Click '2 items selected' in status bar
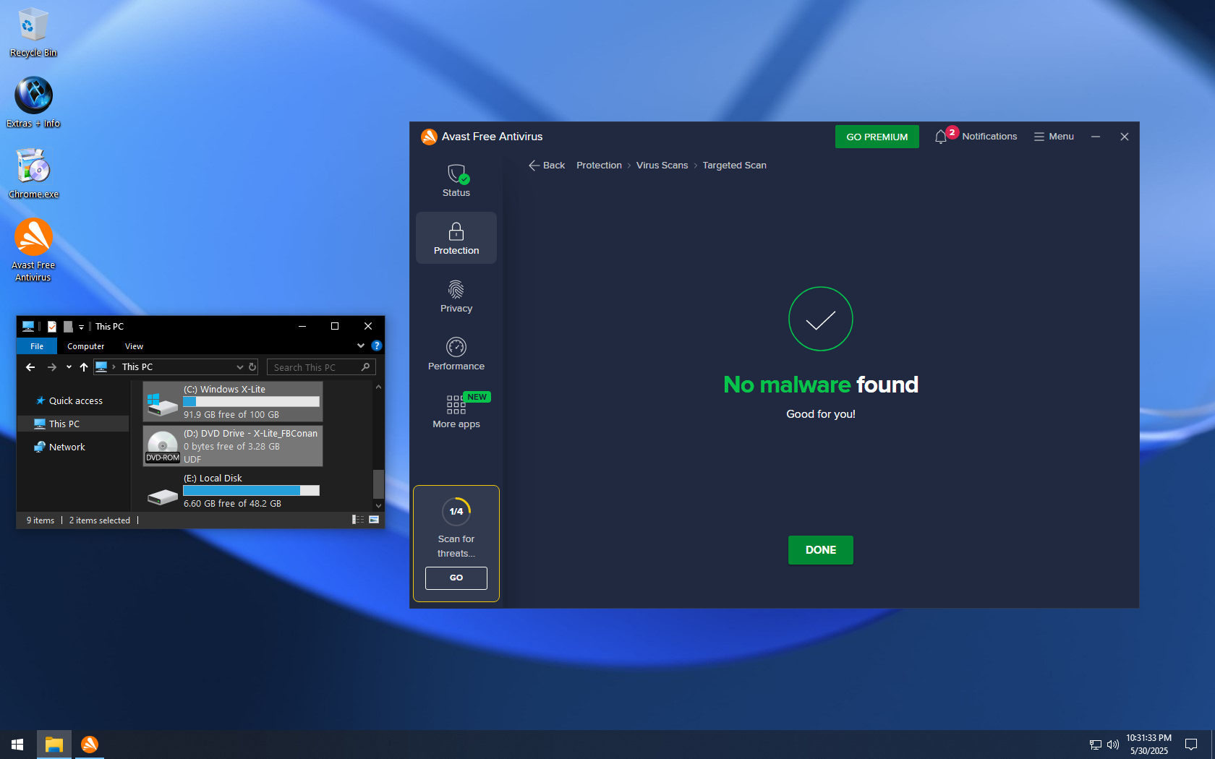 point(100,520)
